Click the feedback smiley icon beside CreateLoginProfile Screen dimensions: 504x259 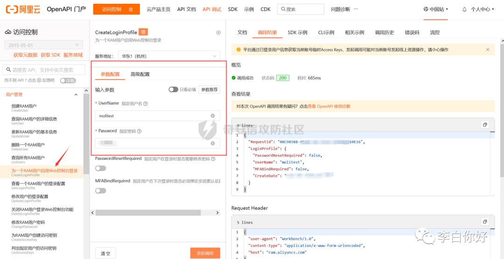[218, 33]
